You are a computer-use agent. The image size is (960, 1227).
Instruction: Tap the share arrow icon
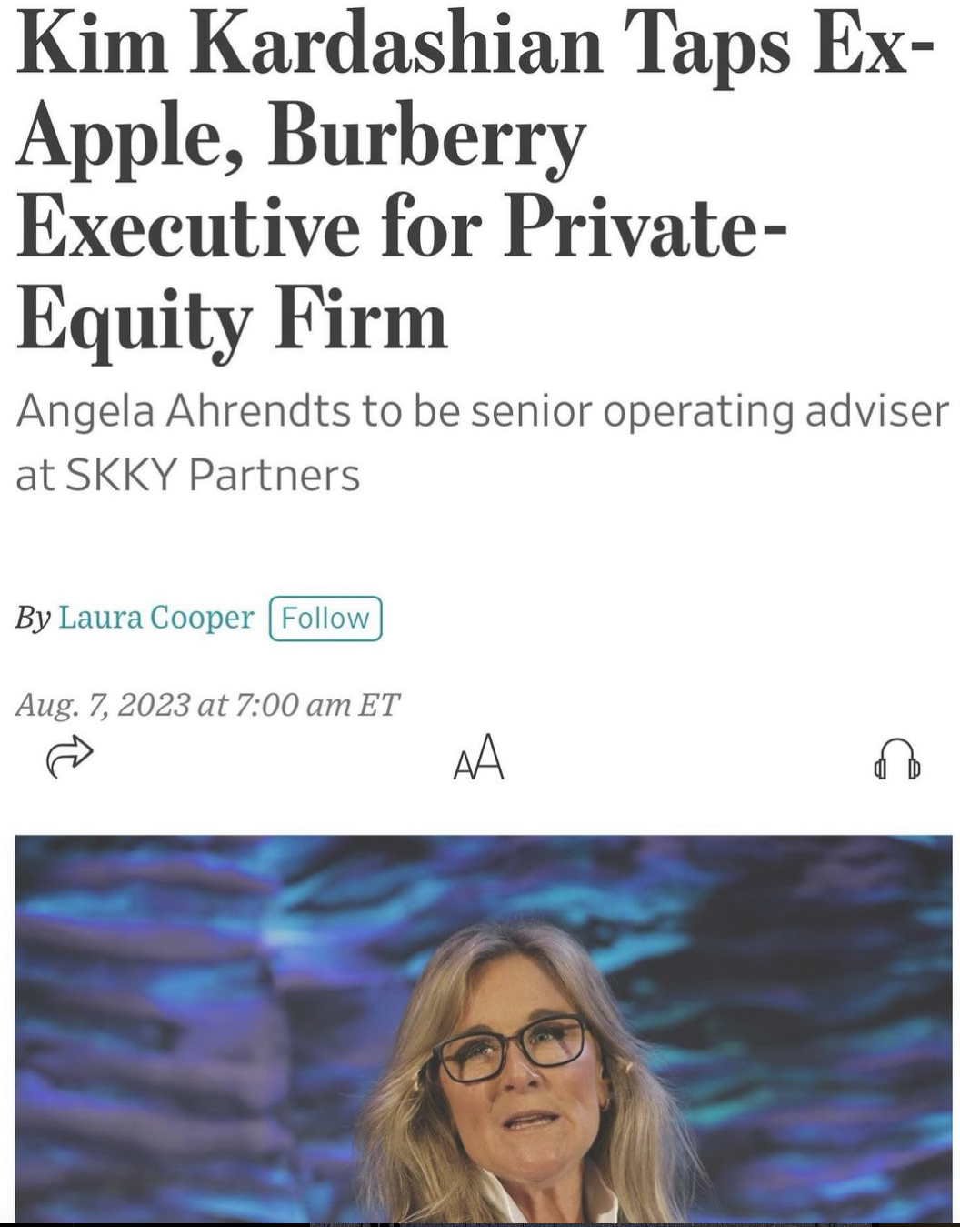(69, 756)
